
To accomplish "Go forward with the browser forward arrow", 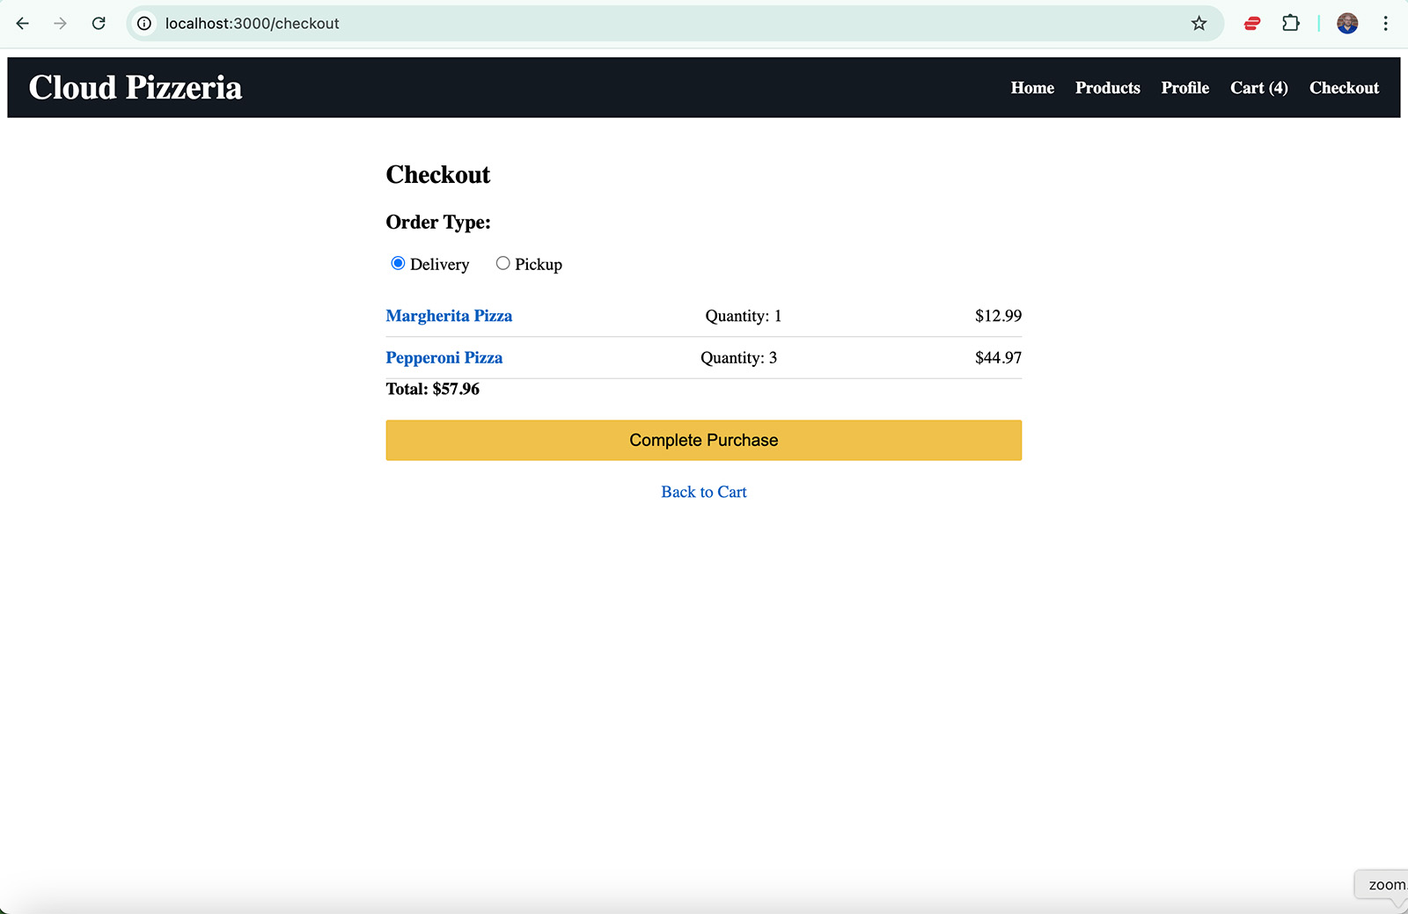I will click(x=60, y=24).
